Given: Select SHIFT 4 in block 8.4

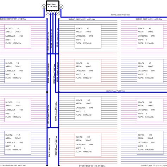Looking at the screenshot, I should 80,74.
